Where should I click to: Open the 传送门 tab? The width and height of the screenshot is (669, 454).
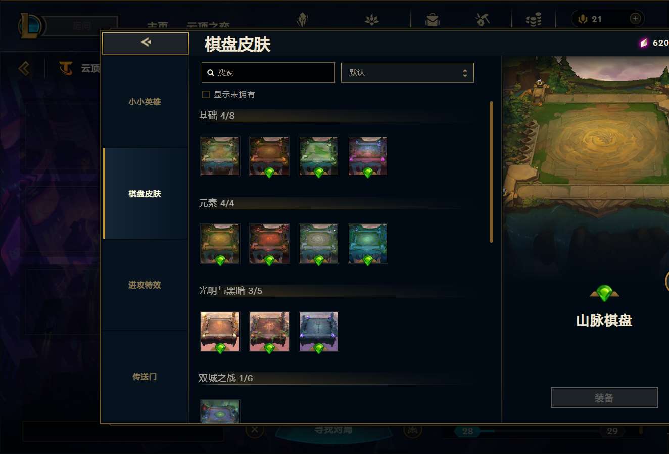click(x=145, y=377)
